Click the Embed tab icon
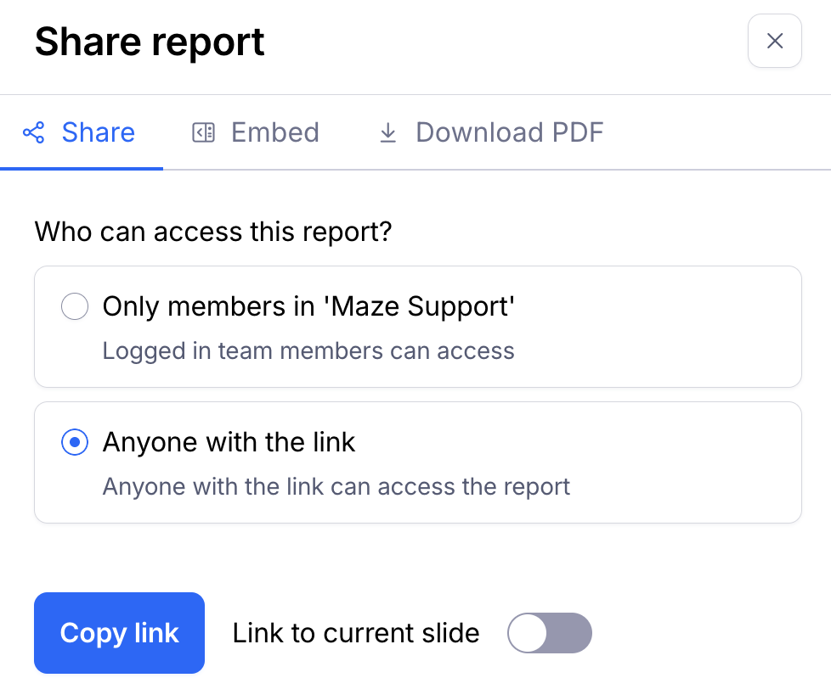831x689 pixels. 204,133
